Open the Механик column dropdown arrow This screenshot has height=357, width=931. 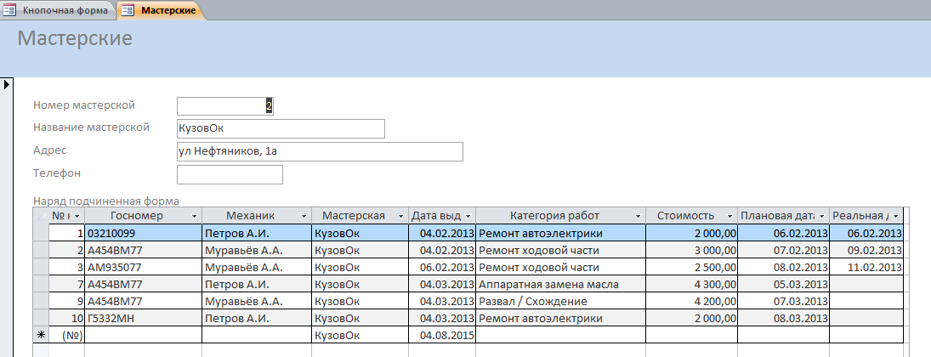pos(304,216)
